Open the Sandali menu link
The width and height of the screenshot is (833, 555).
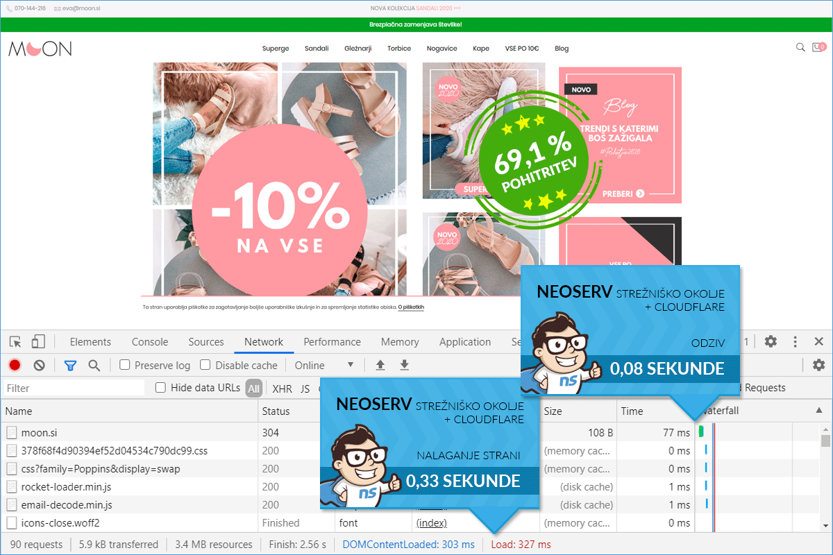(317, 49)
